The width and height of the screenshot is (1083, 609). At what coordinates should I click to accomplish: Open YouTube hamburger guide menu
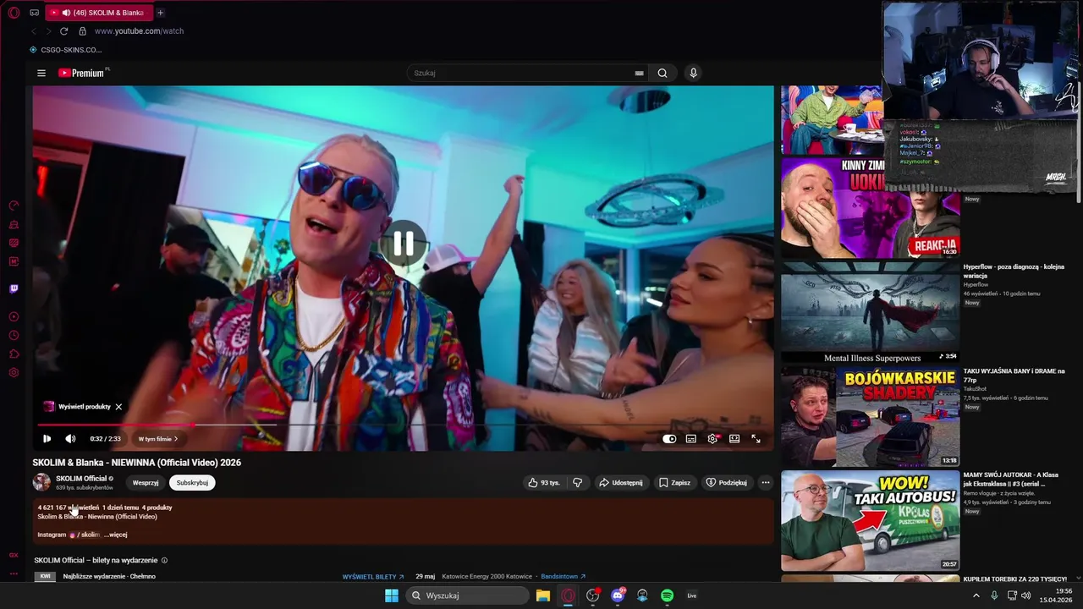41,73
